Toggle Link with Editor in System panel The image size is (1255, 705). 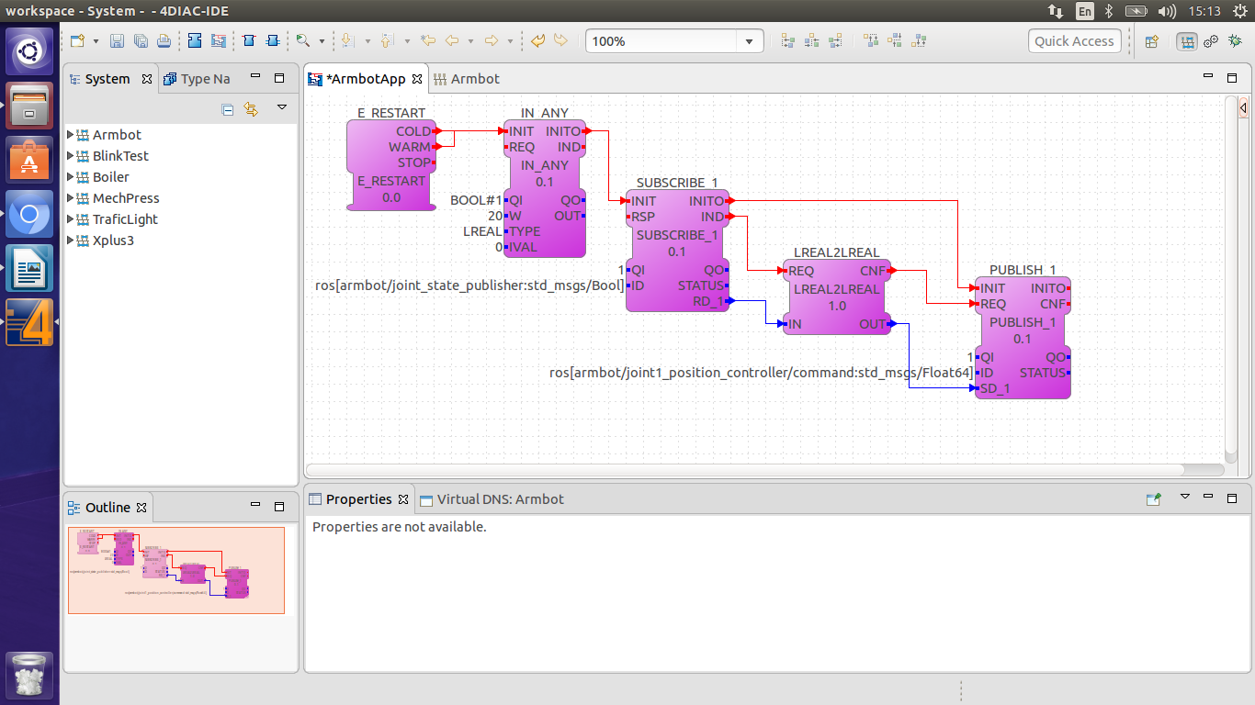pyautogui.click(x=251, y=110)
